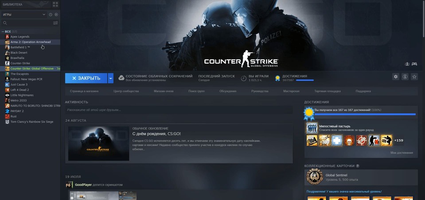The image size is (425, 200).
Task: Open Обсуждения tab
Action: tap(228, 91)
